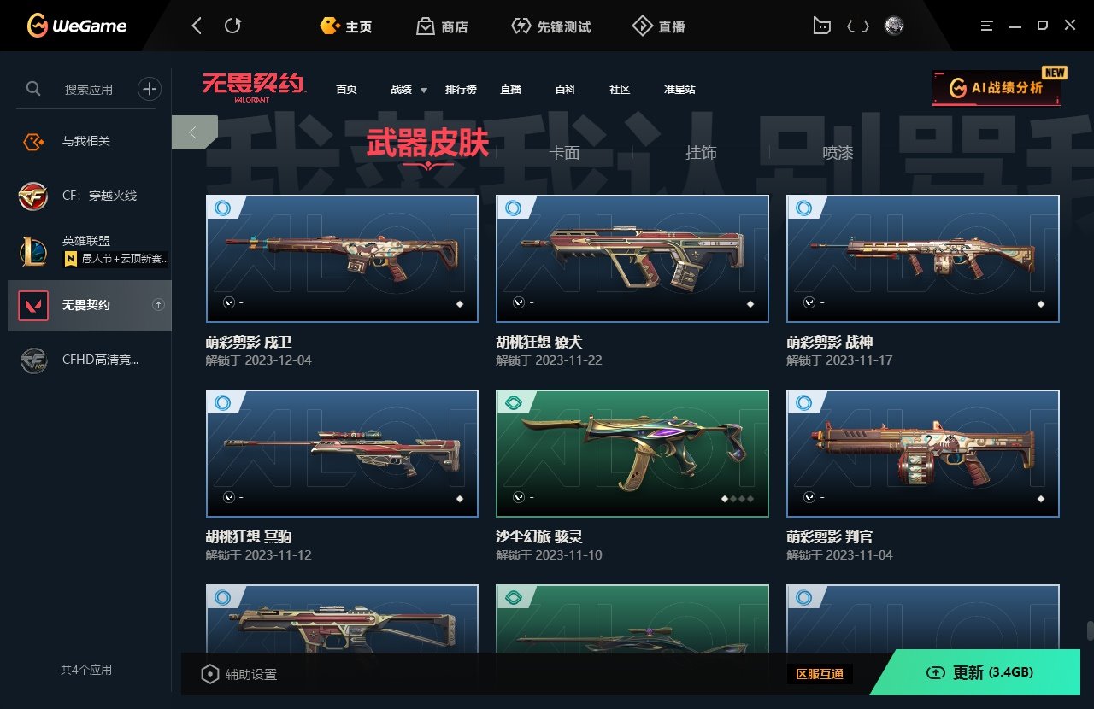
Task: Click the refresh icon in top bar
Action: point(232,26)
